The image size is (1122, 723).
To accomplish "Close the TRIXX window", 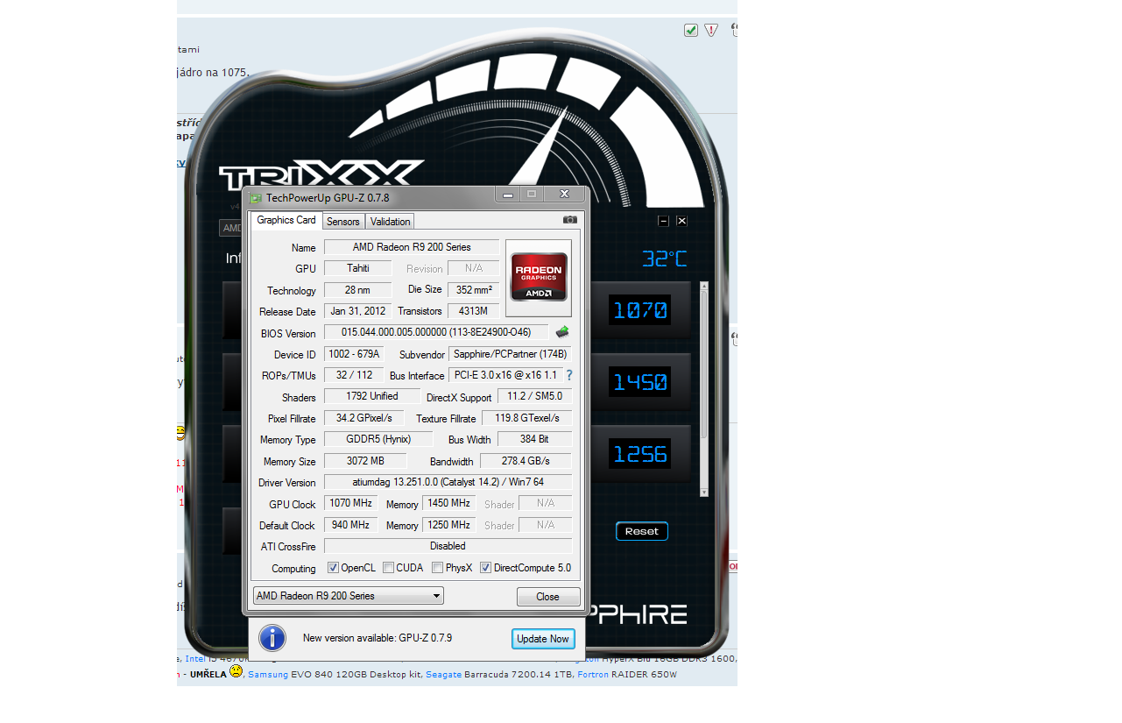I will (x=682, y=221).
